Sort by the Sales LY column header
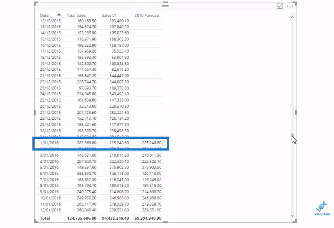The height and width of the screenshot is (228, 334). coord(109,15)
